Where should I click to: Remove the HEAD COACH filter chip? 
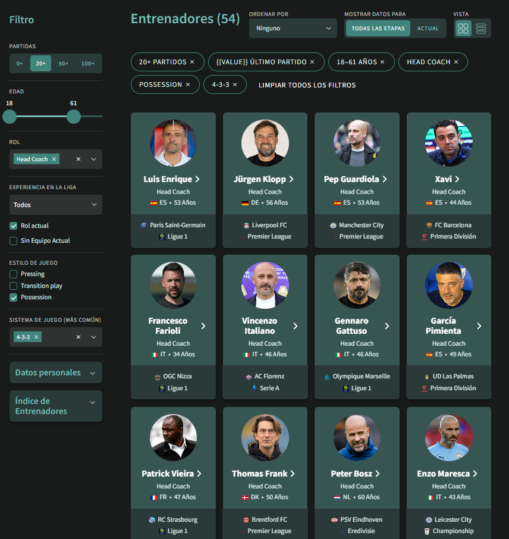point(456,62)
